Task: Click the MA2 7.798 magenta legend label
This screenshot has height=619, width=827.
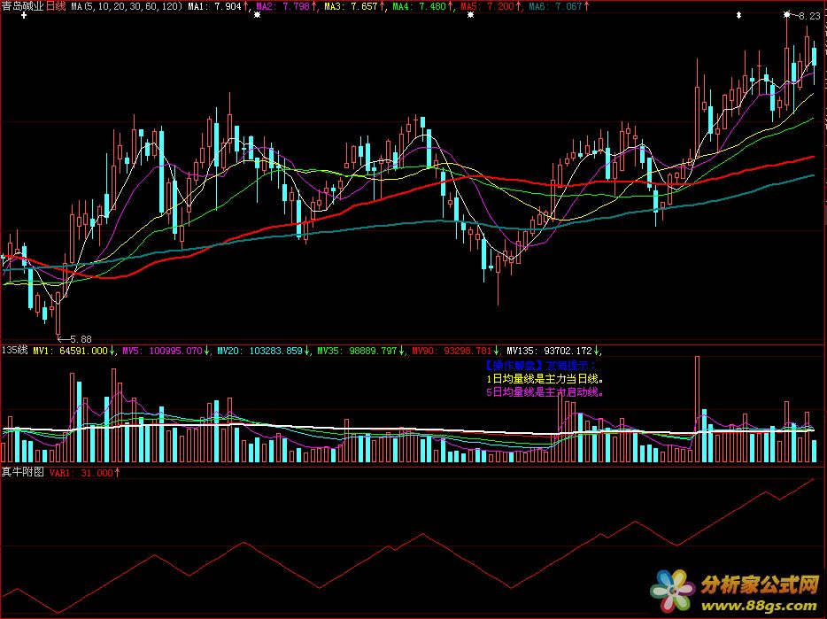Action: point(283,7)
